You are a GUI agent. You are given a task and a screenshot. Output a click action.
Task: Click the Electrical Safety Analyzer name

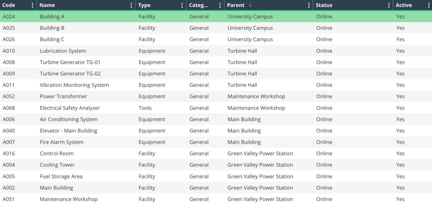[x=70, y=108]
